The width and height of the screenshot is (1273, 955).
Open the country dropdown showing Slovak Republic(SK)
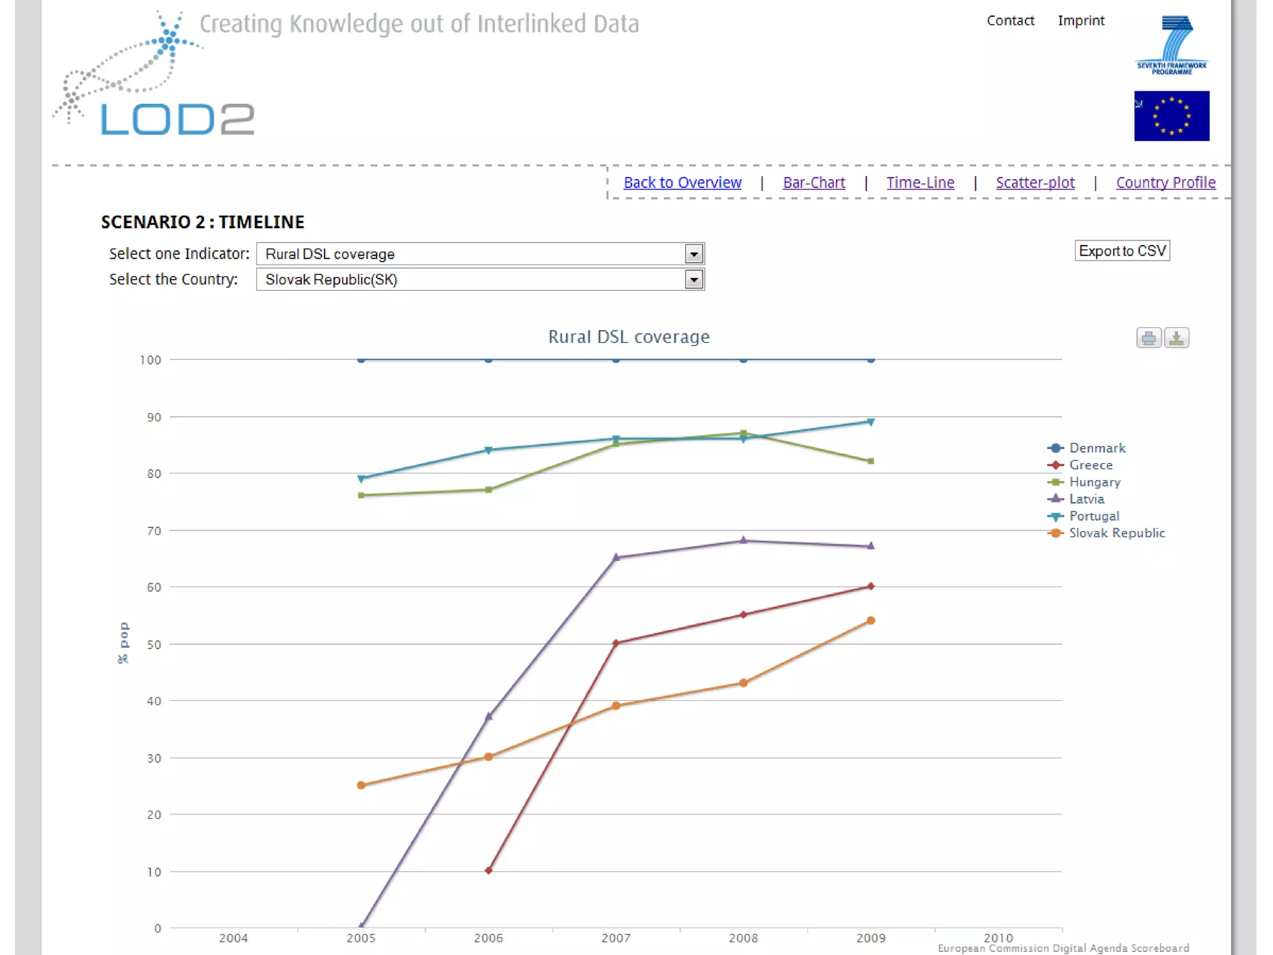coord(480,280)
